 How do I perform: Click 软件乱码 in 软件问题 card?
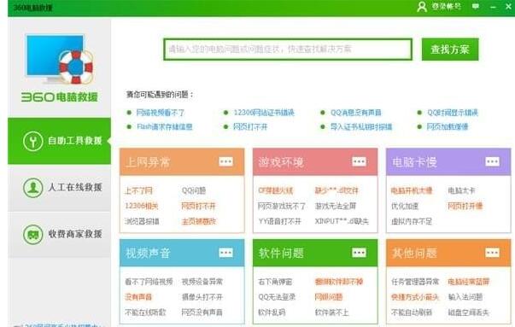[x=272, y=312]
